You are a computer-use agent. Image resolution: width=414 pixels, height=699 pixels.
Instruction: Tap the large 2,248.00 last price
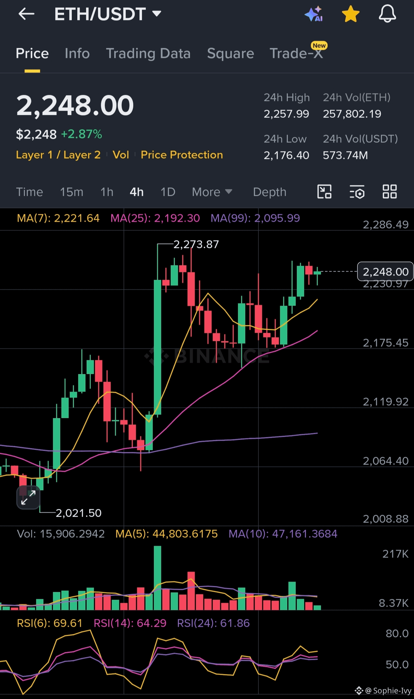pos(75,105)
